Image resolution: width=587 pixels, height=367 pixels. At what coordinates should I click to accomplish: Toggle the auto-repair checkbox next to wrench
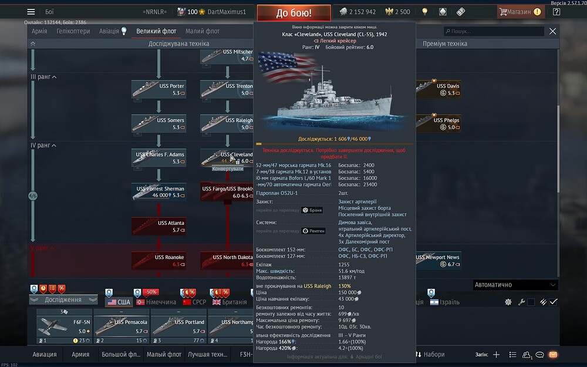[x=531, y=302]
